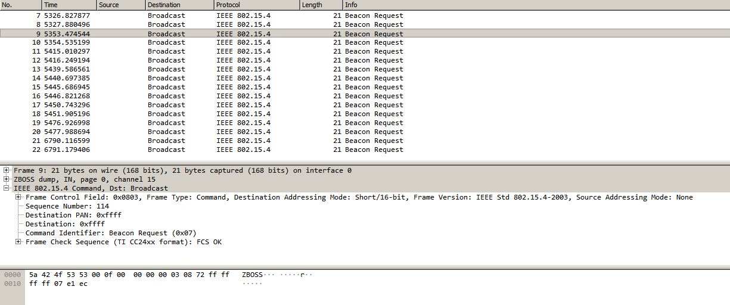The height and width of the screenshot is (305, 730).
Task: Select packet 9 at time 5353.474544
Action: (365, 33)
